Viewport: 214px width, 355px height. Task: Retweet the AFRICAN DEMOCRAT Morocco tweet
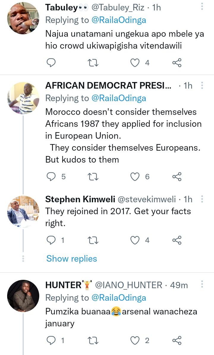pyautogui.click(x=93, y=177)
